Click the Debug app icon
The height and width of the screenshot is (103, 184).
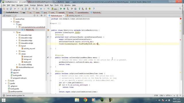pyautogui.click(x=64, y=9)
